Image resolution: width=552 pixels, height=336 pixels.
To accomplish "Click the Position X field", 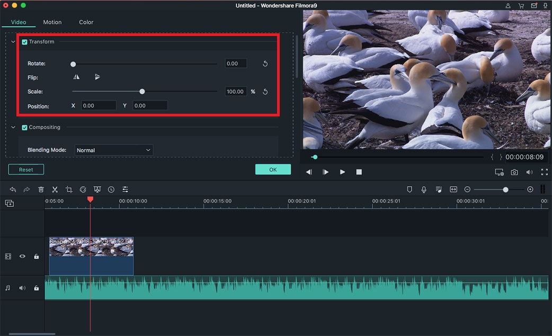I will point(99,105).
